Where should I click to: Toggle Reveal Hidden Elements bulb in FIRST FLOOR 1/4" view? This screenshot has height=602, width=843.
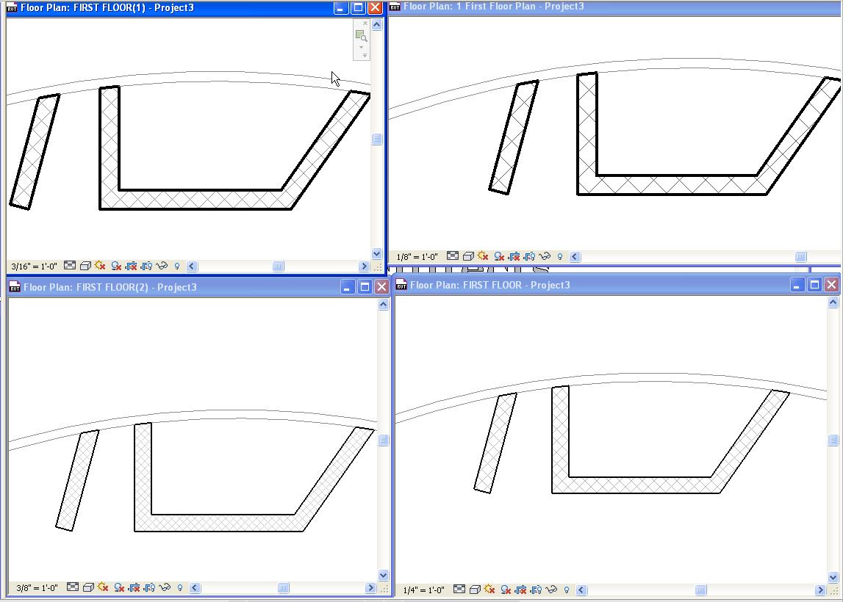567,590
